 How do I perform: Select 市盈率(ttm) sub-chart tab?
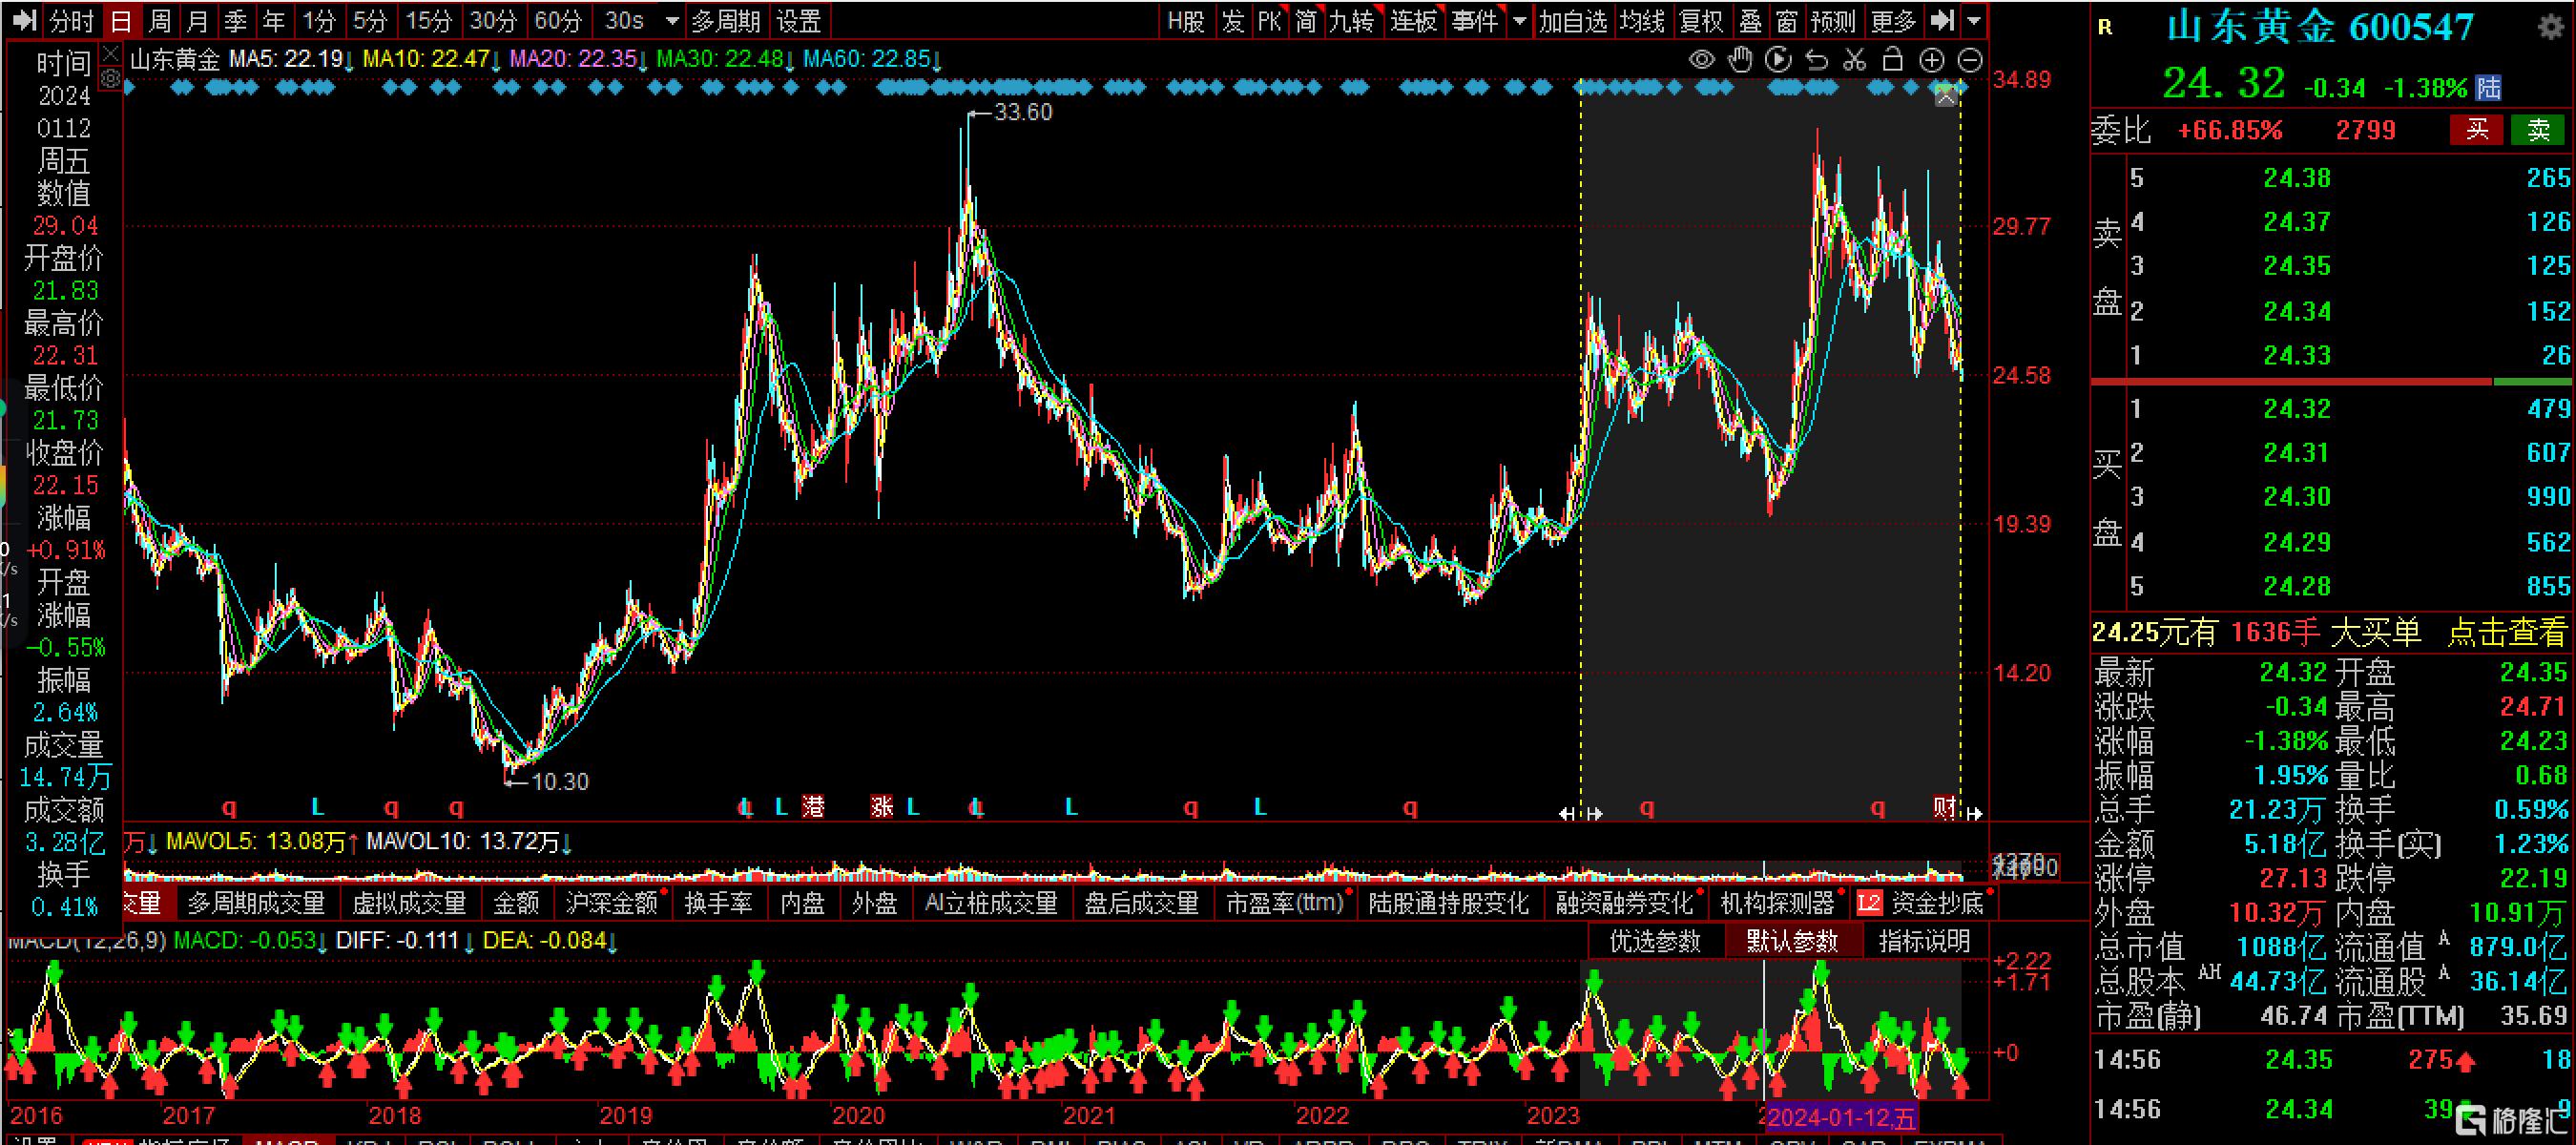point(1285,903)
